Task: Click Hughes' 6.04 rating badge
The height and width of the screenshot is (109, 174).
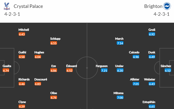Action: click(38, 57)
